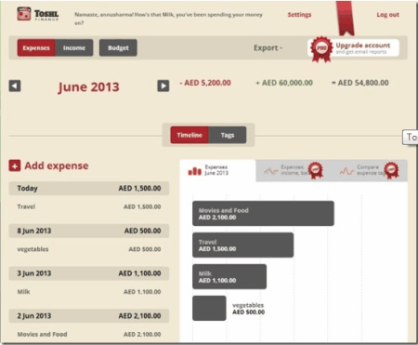This screenshot has width=418, height=345.
Task: Open the Budget section
Action: click(118, 47)
